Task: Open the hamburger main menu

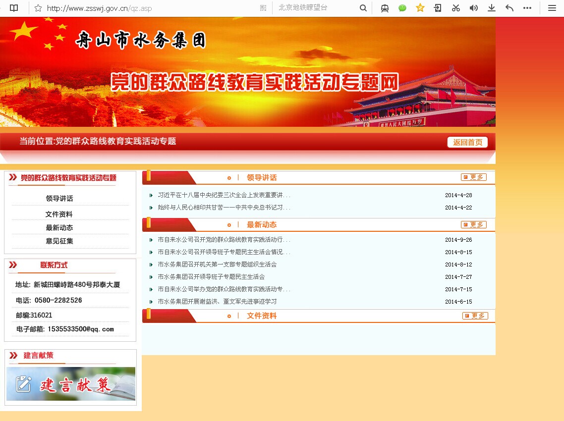Action: pos(552,8)
